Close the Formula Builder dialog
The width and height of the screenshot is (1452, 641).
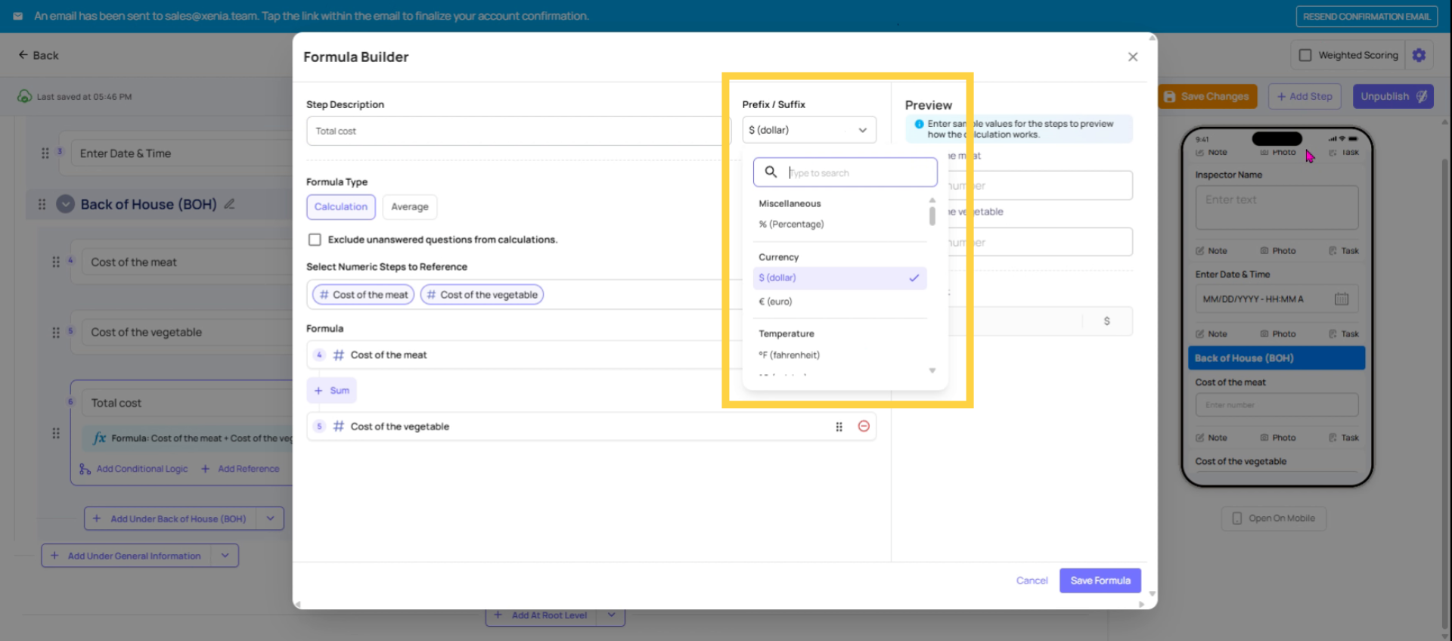coord(1132,57)
